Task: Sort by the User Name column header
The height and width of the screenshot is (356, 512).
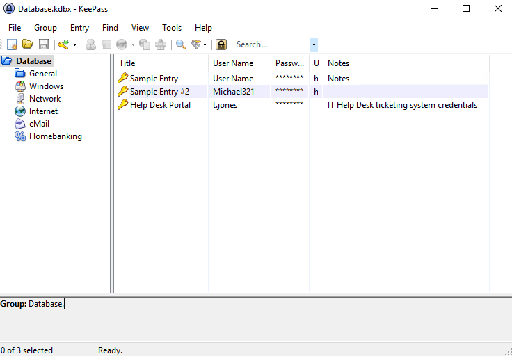Action: pos(240,63)
